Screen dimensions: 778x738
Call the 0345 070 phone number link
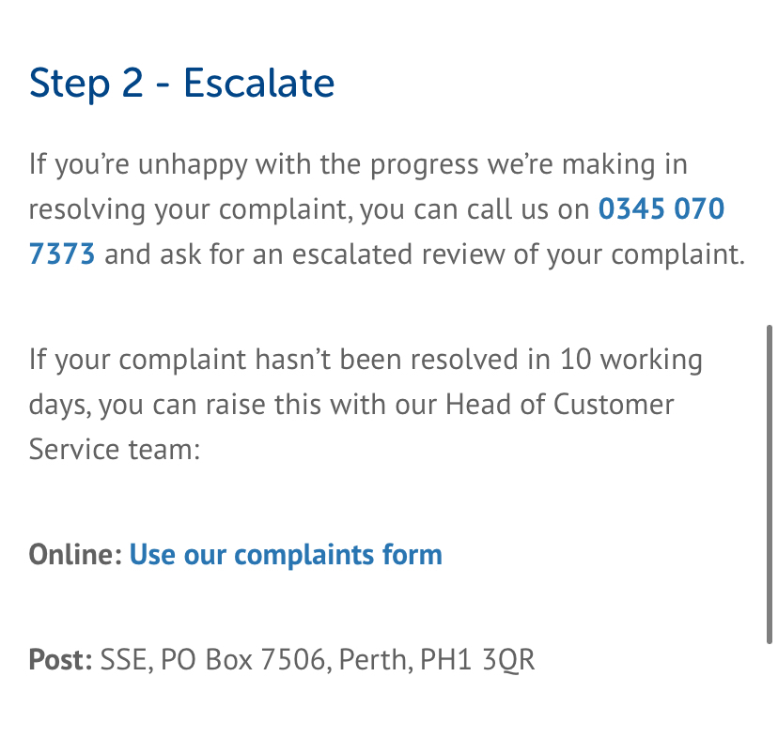(x=661, y=208)
